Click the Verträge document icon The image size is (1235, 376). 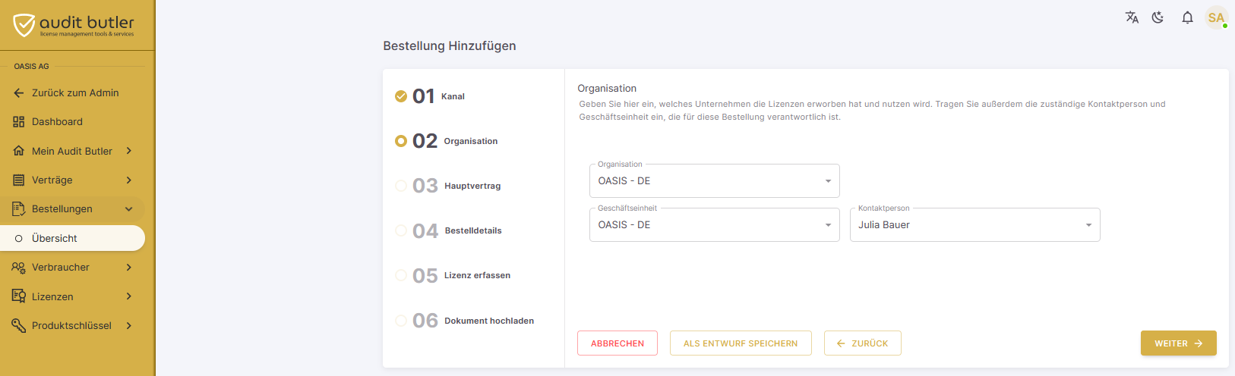click(x=19, y=180)
